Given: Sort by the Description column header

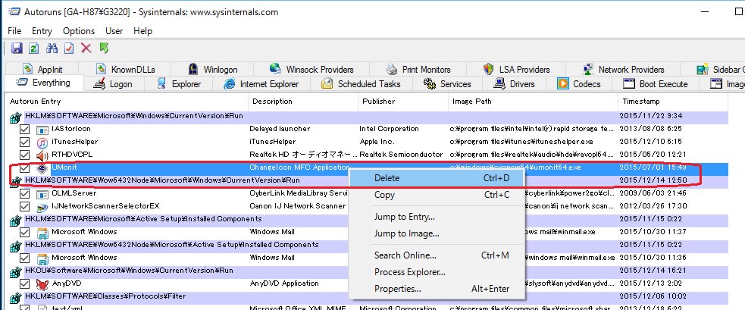Looking at the screenshot, I should pyautogui.click(x=303, y=102).
